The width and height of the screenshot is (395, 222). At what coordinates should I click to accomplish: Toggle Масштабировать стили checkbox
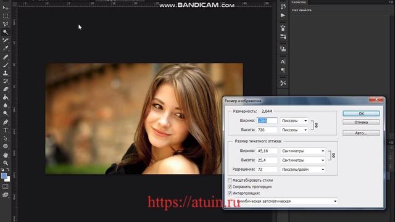230,180
